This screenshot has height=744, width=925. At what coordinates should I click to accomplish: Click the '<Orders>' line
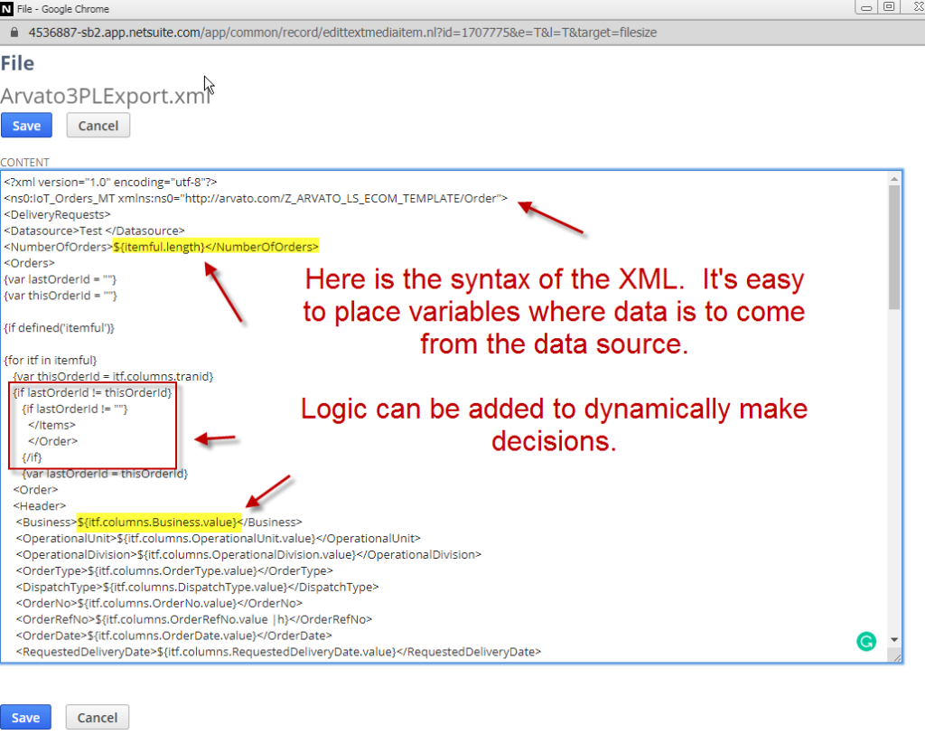coord(29,263)
